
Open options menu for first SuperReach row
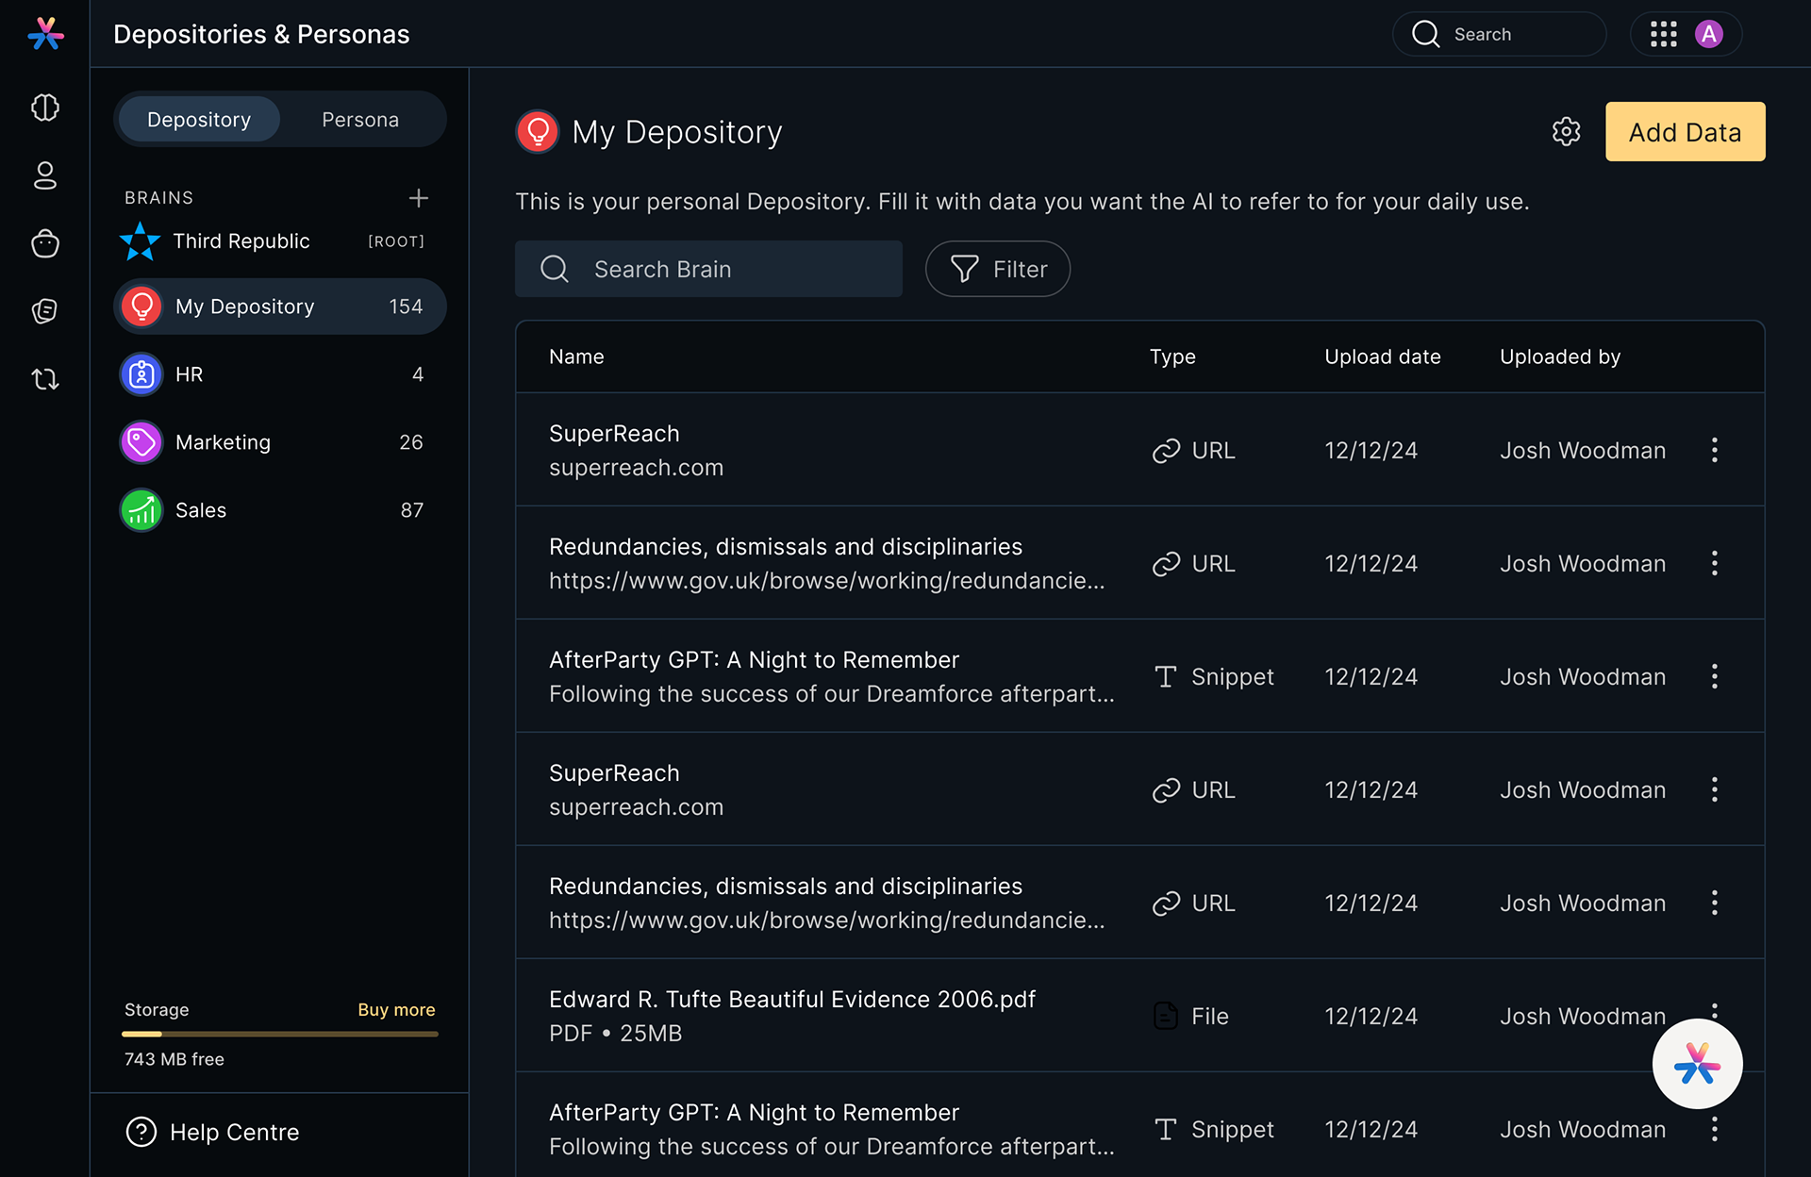(1714, 450)
